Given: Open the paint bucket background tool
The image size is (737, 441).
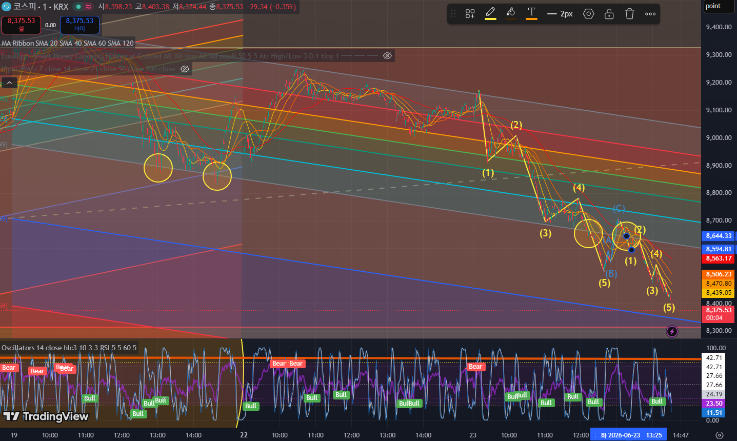Looking at the screenshot, I should pos(511,14).
